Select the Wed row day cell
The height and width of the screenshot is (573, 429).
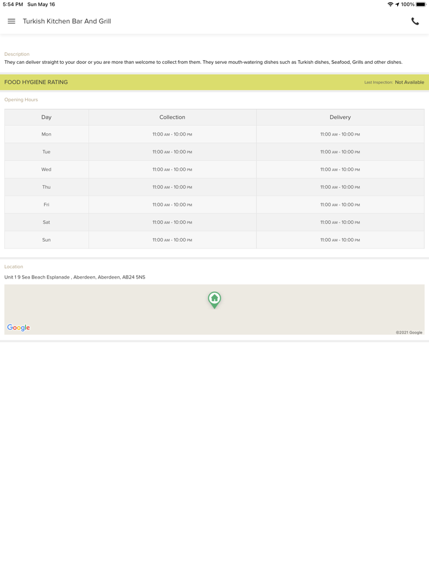[47, 169]
